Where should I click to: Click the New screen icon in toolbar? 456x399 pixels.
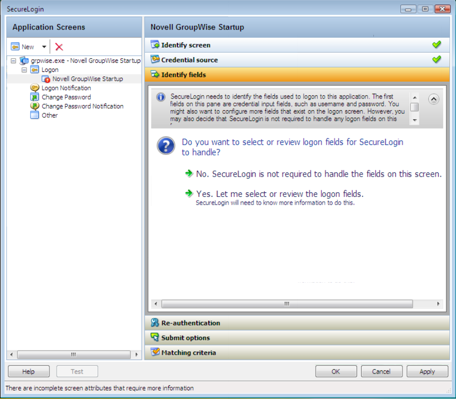click(x=15, y=47)
